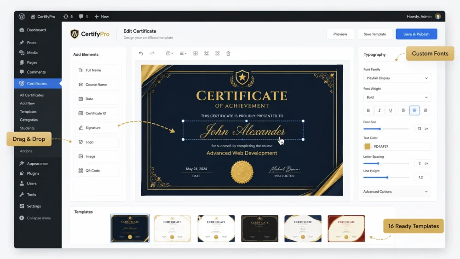Screen dimensions: 460x259
Task: Toggle Underline formatting
Action: click(391, 110)
